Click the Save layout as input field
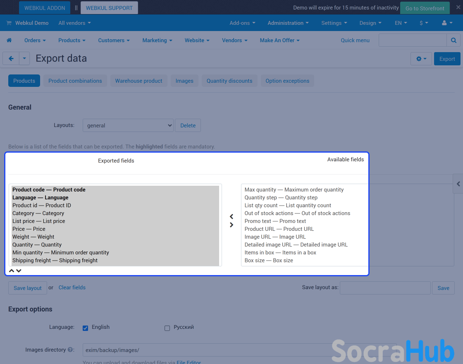Screen dimensions: 463x364 [385, 288]
